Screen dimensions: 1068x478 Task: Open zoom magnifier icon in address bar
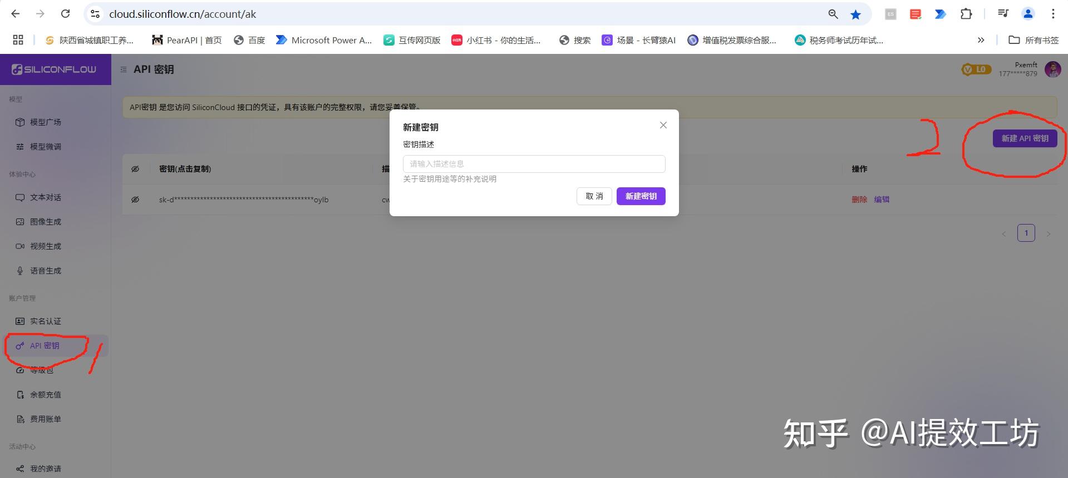pos(833,14)
